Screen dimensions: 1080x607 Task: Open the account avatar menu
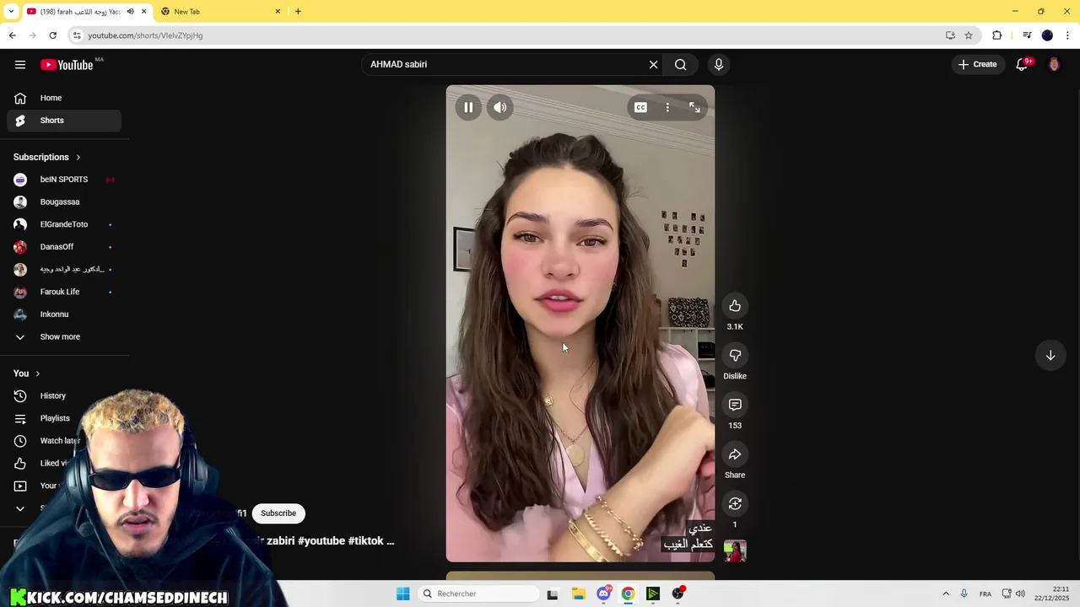(x=1054, y=65)
